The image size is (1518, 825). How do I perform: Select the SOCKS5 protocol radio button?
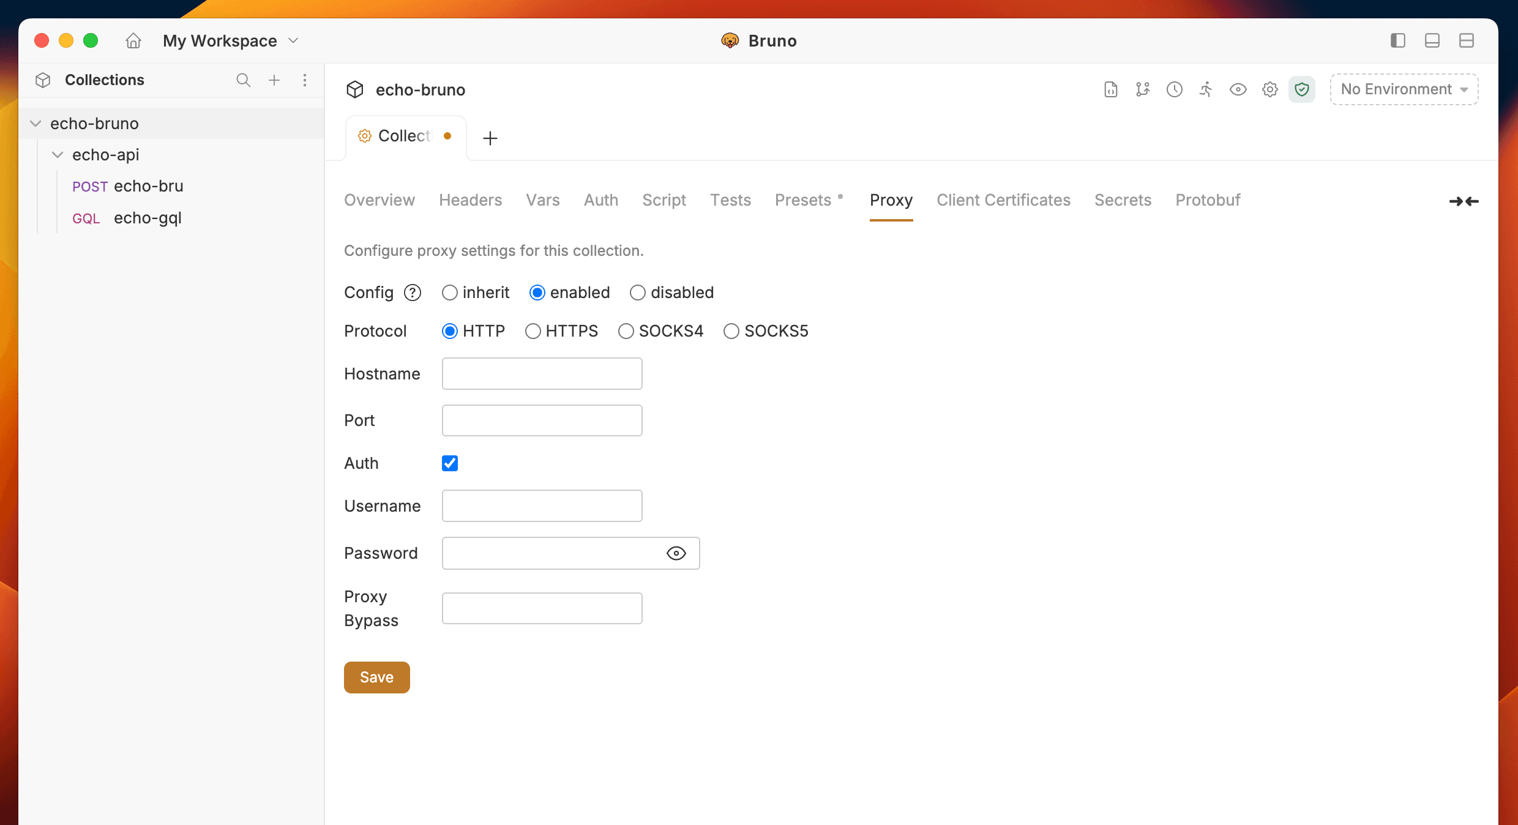731,331
